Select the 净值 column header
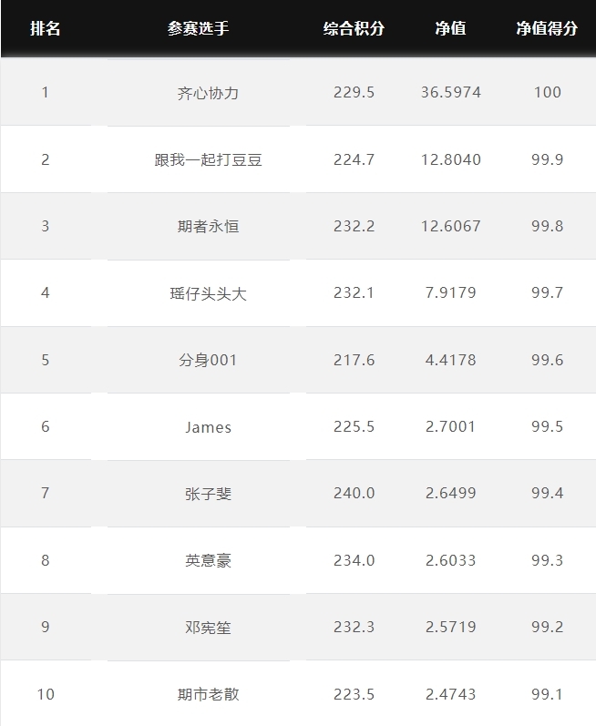596x726 pixels. click(x=450, y=29)
